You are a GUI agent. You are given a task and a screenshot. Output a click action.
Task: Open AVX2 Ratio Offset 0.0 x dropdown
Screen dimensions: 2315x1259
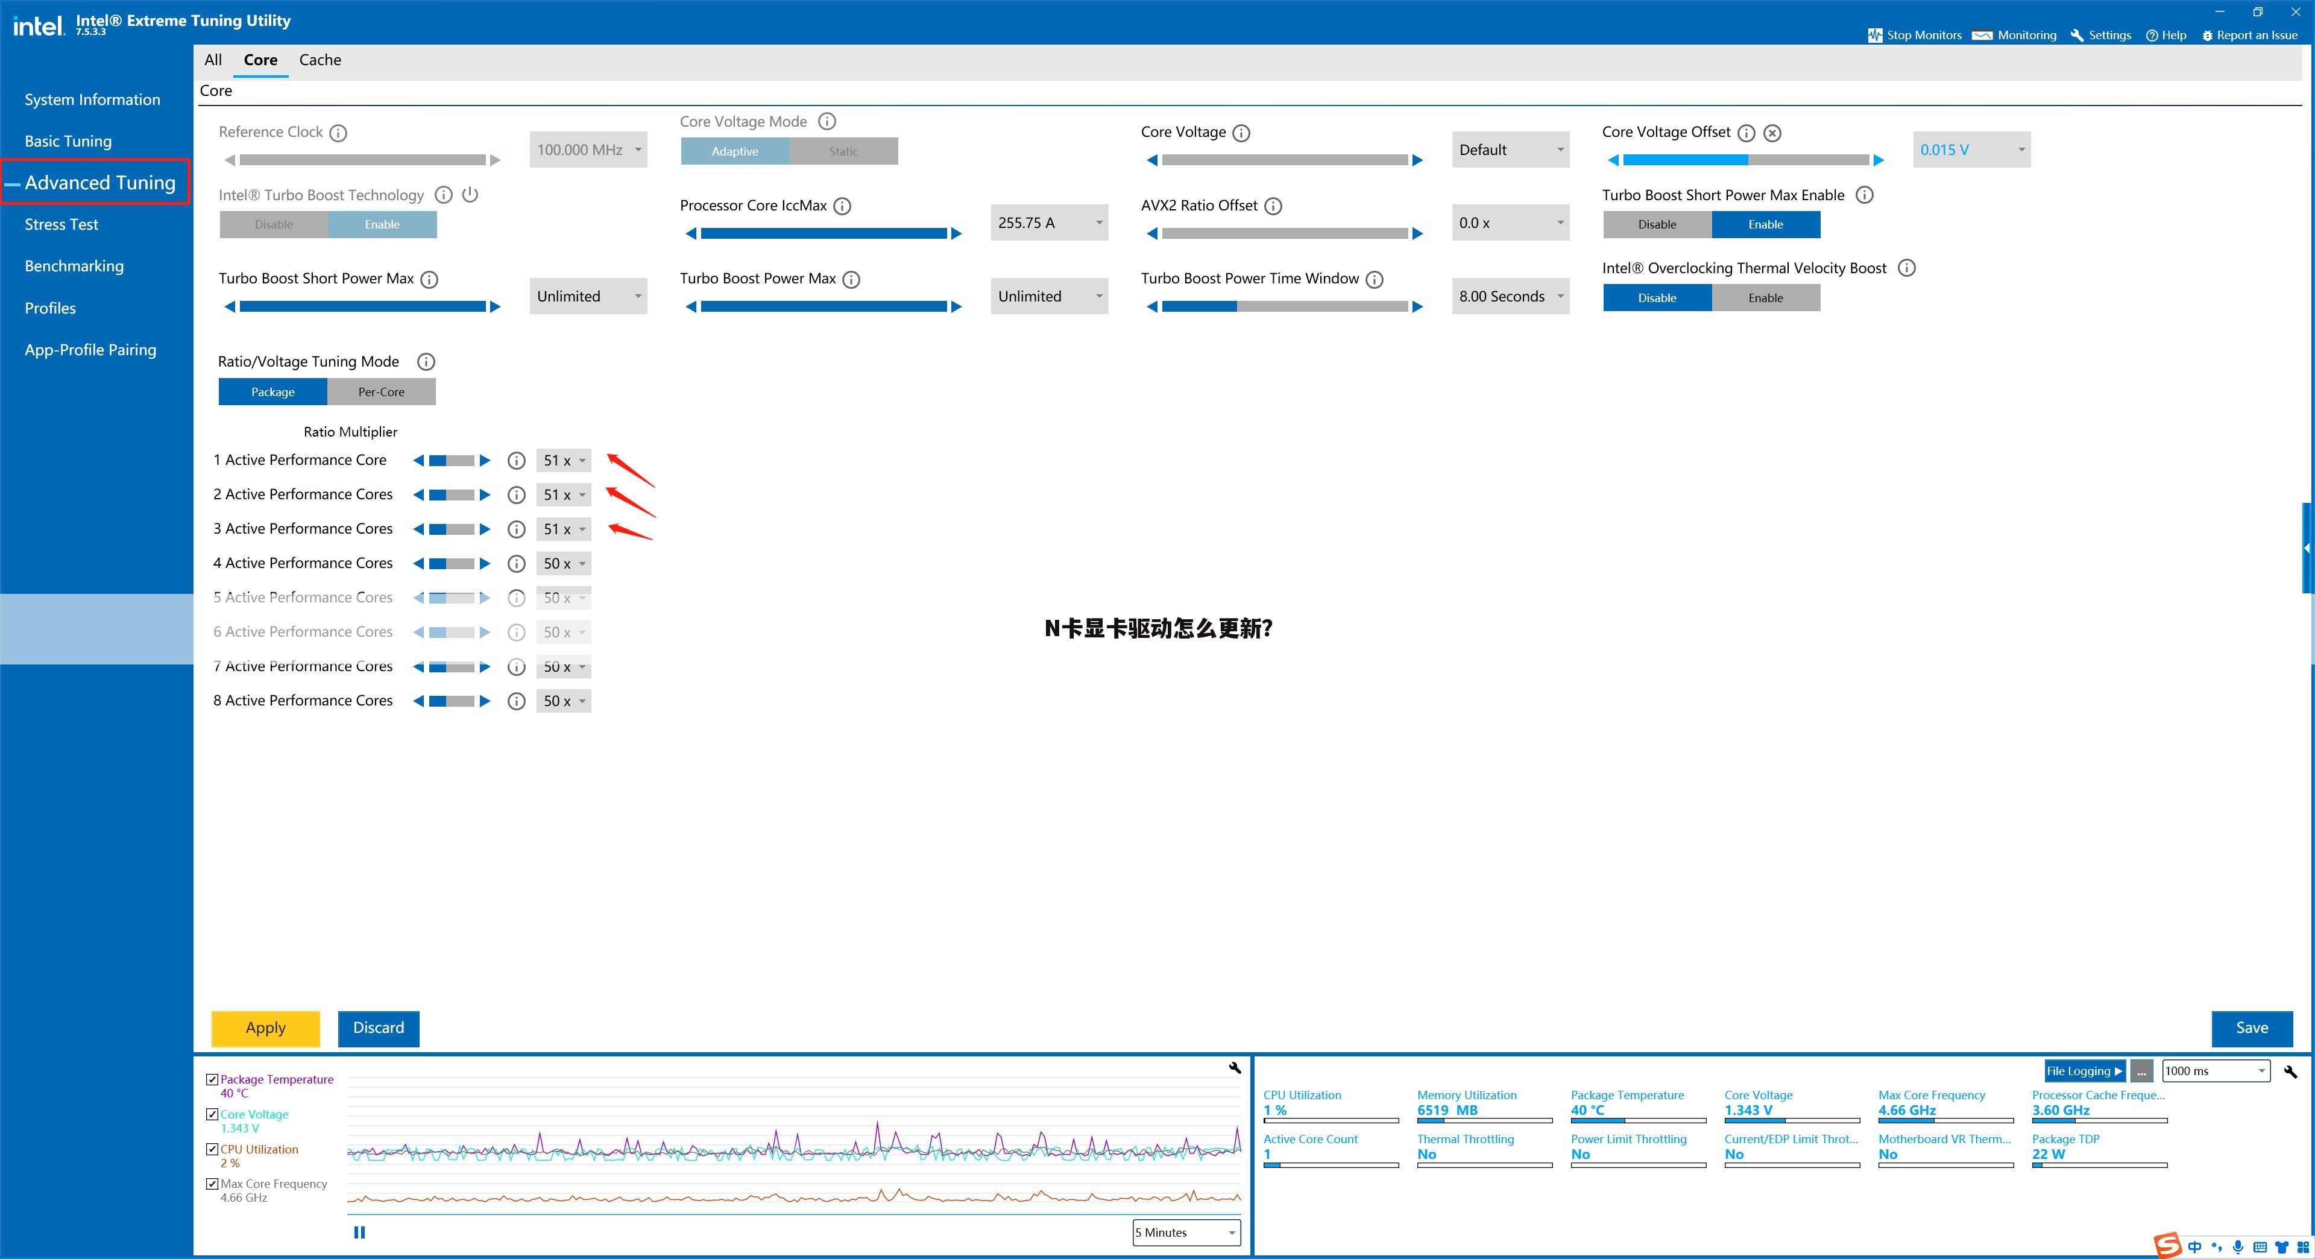pyautogui.click(x=1511, y=223)
